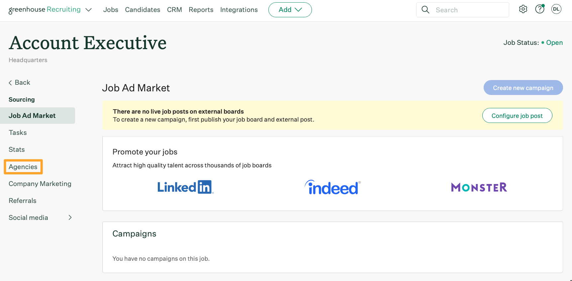
Task: Open Agencies in sidebar
Action: pyautogui.click(x=23, y=167)
